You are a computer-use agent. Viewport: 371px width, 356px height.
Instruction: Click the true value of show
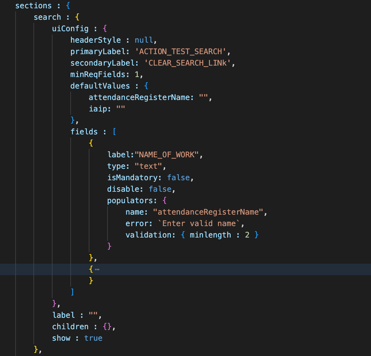click(93, 338)
